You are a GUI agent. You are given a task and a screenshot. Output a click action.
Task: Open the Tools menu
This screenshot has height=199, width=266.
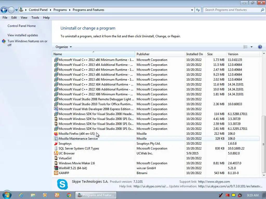pos(35,18)
